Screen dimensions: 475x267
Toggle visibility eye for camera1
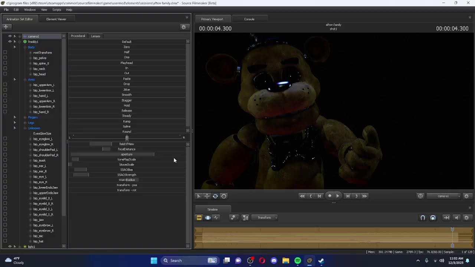[x=10, y=36]
